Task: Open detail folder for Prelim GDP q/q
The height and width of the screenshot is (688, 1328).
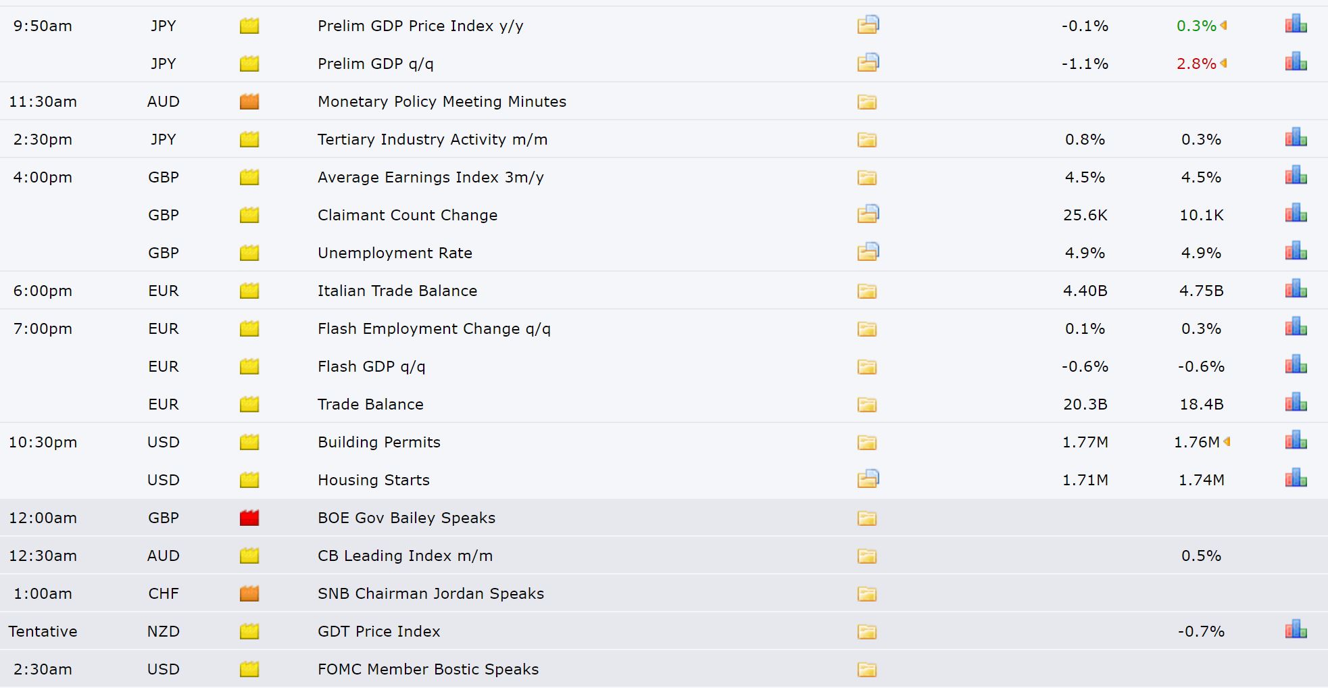Action: (868, 63)
